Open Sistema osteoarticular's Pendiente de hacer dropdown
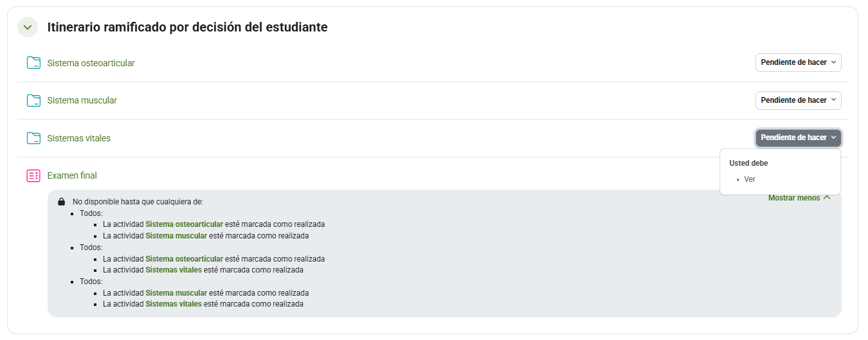The height and width of the screenshot is (340, 868). [x=797, y=63]
